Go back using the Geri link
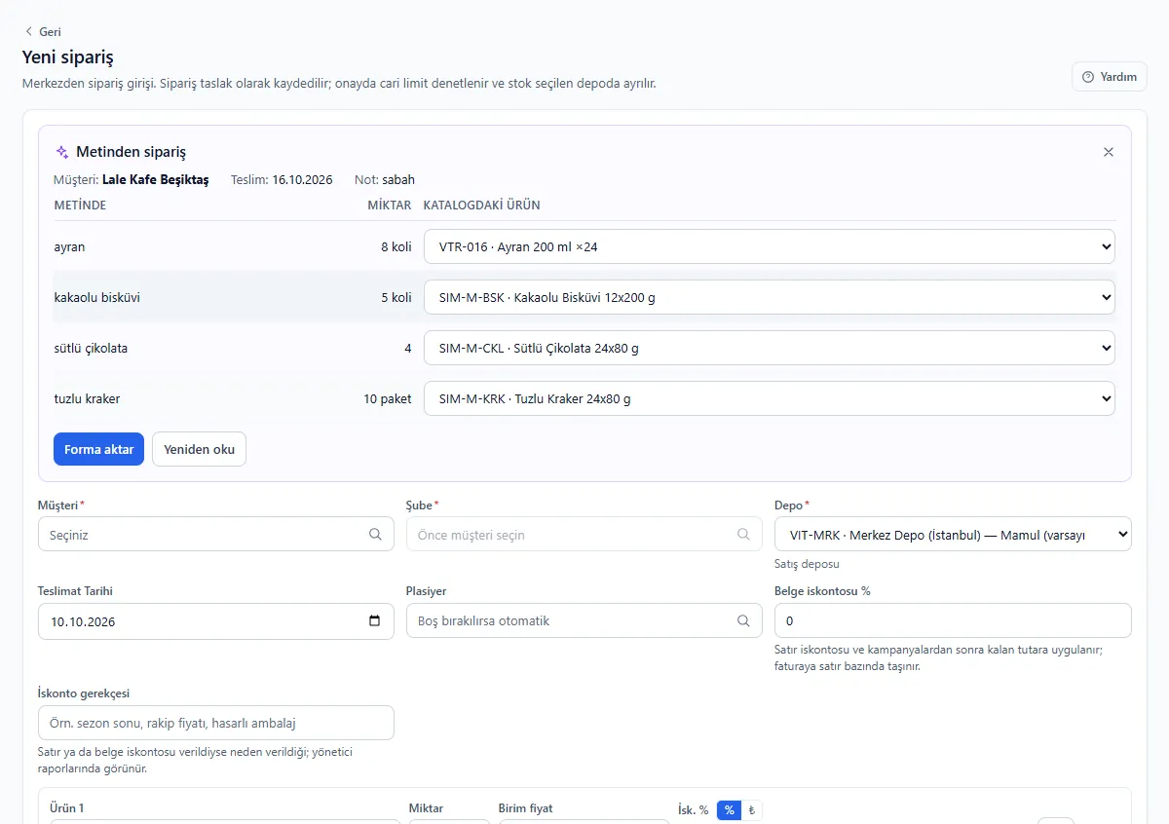Viewport: 1169px width, 824px height. (x=43, y=32)
